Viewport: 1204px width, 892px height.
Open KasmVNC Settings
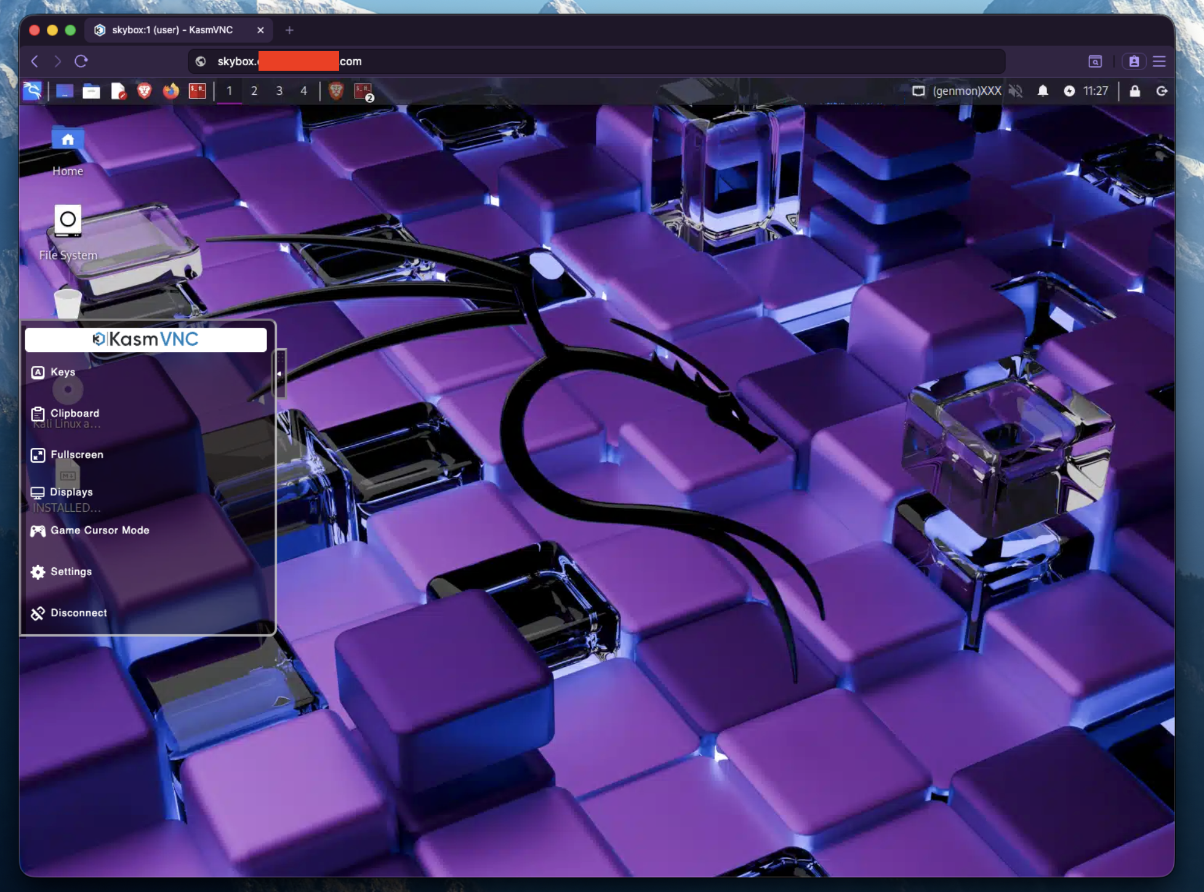[x=61, y=571]
